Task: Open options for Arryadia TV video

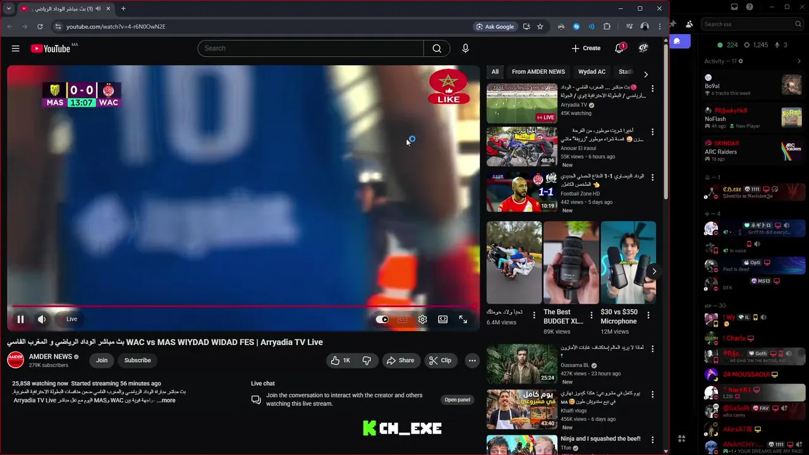Action: coord(652,88)
